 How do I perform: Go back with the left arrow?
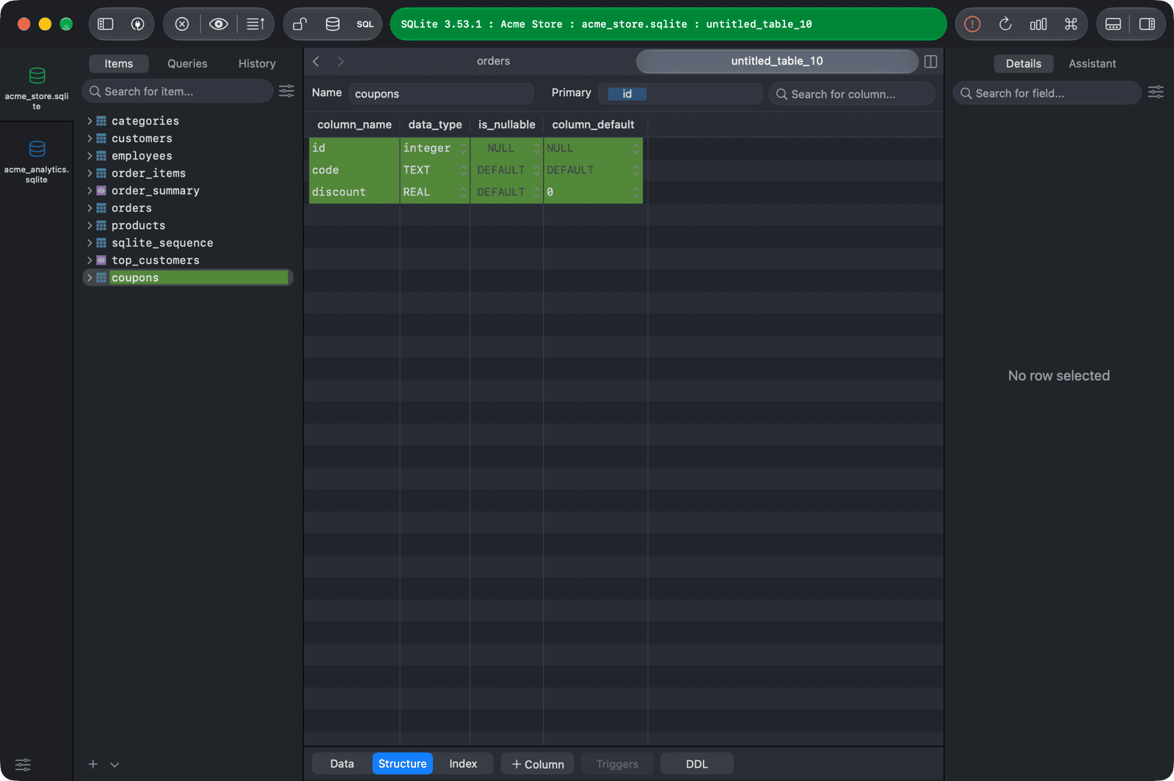[x=316, y=62]
